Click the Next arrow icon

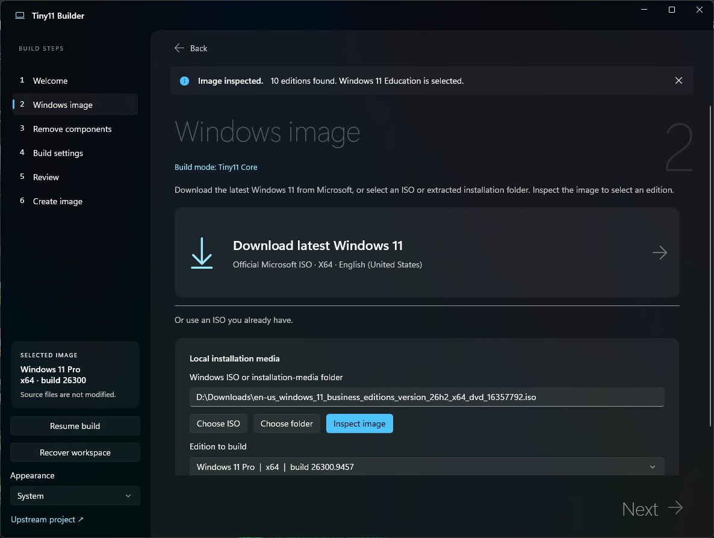pyautogui.click(x=675, y=507)
